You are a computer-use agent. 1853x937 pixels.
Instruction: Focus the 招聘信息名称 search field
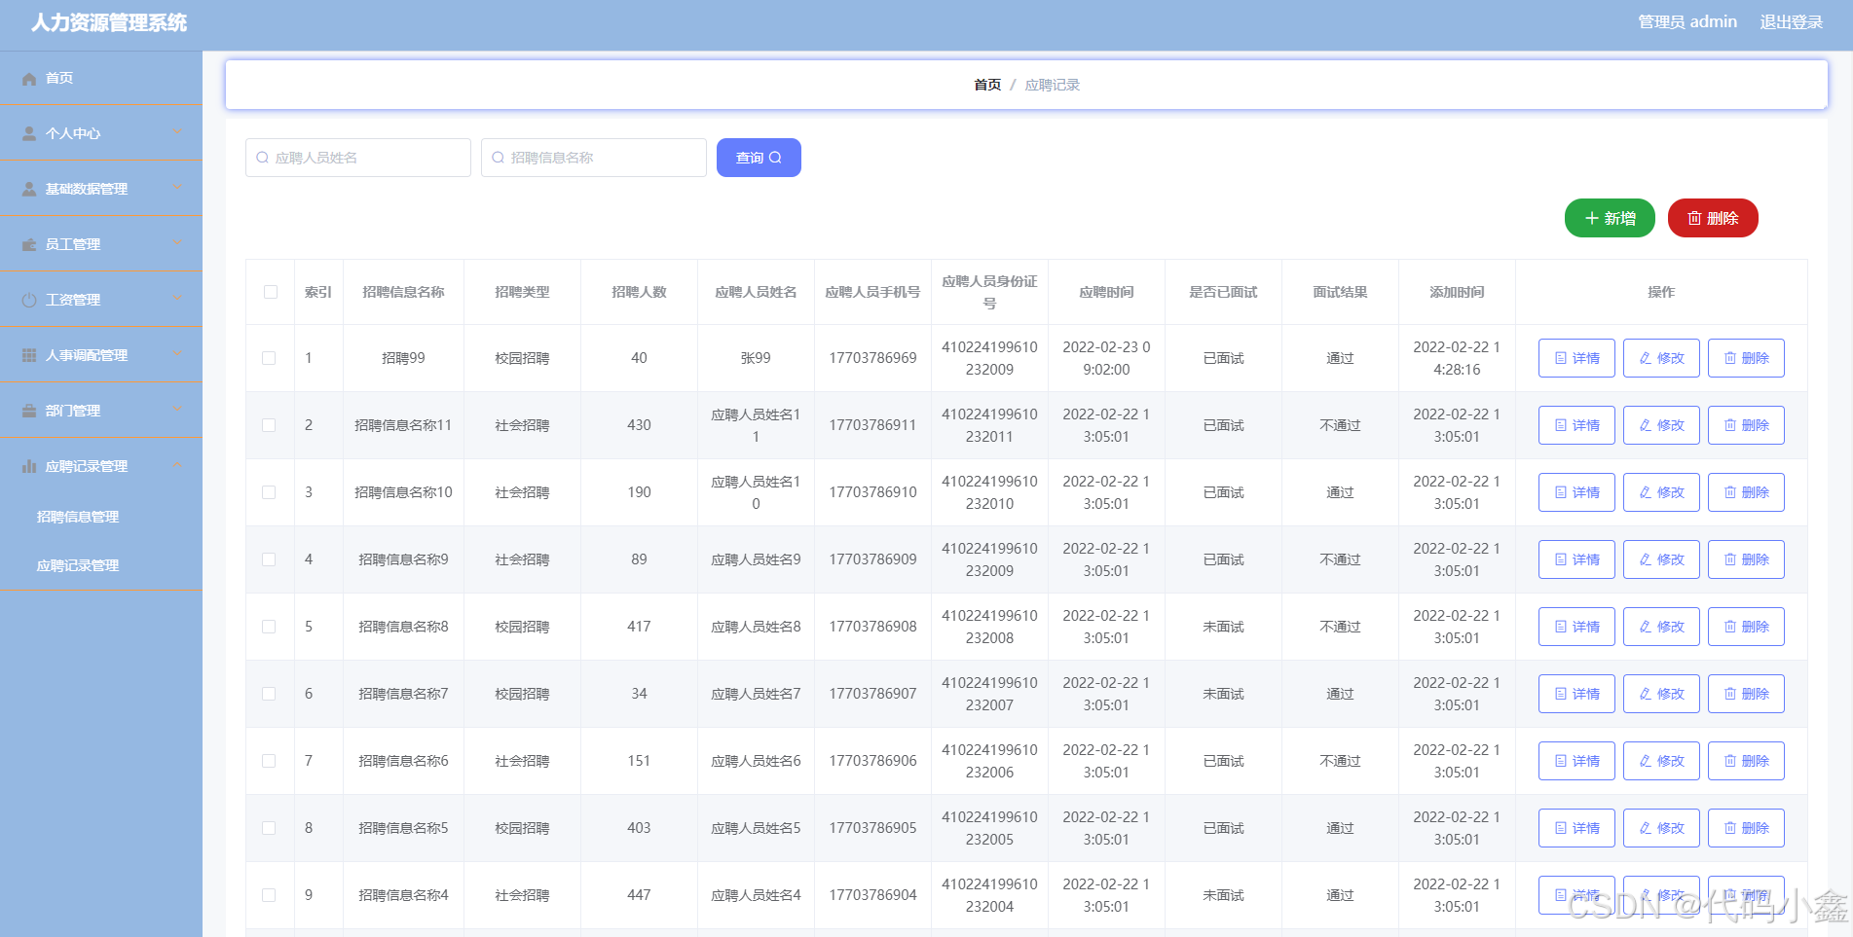pyautogui.click(x=594, y=158)
